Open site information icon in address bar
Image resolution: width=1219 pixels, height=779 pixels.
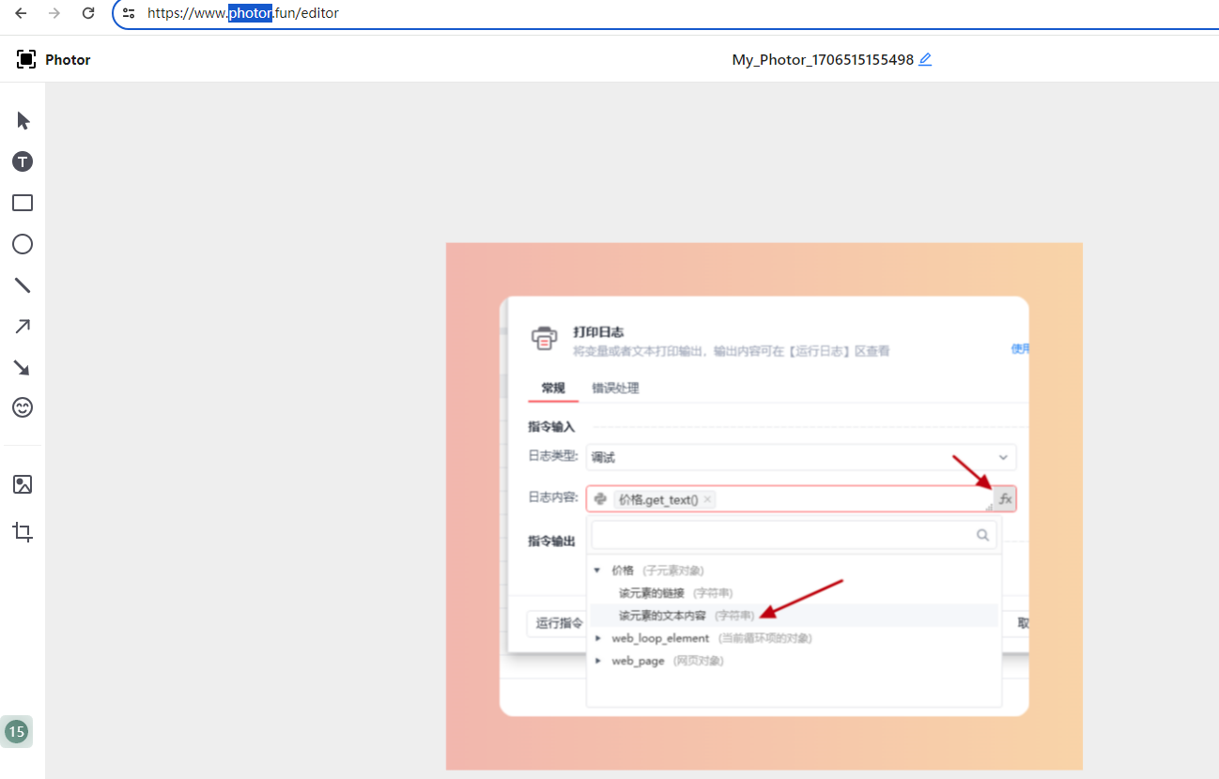[130, 13]
